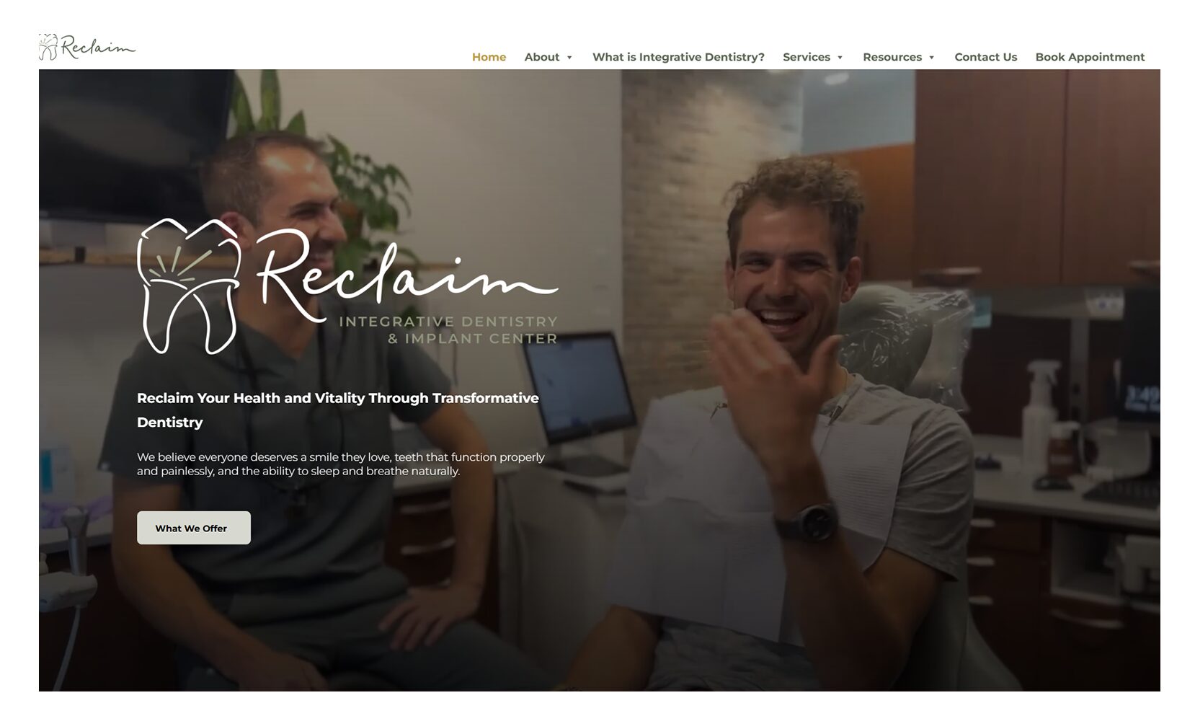The image size is (1195, 716).
Task: Click the paragraph starting We believe everyone deserves
Action: click(341, 464)
